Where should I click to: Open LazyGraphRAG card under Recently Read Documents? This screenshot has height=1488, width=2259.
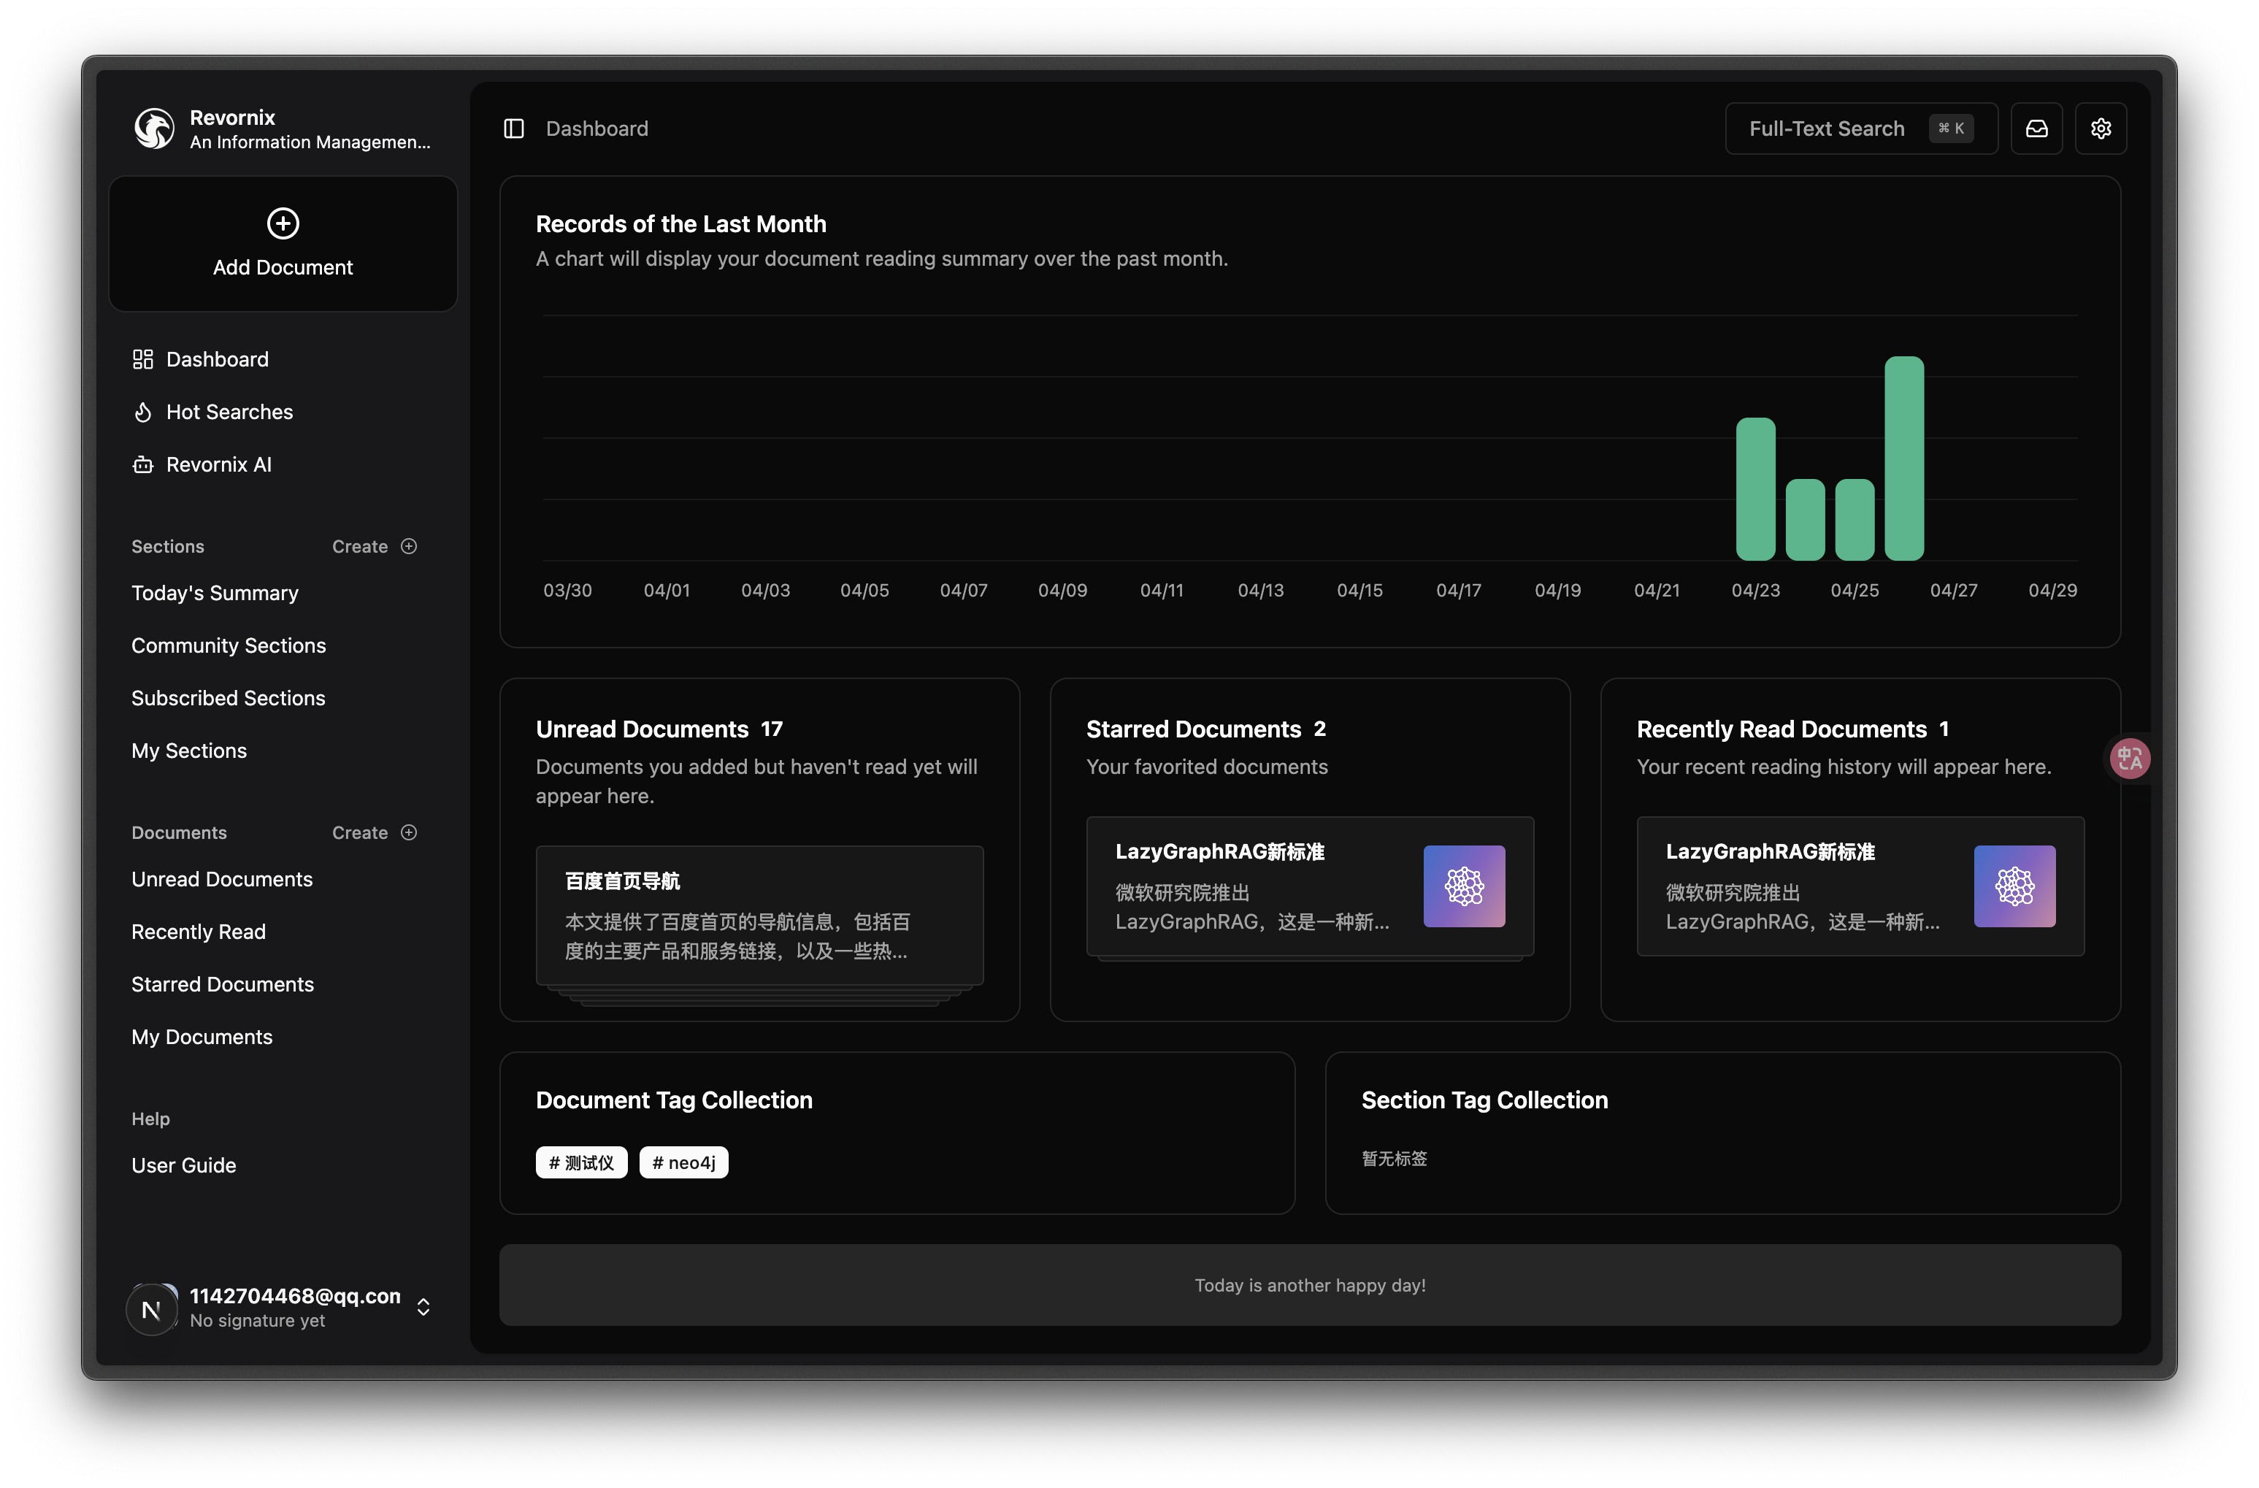pyautogui.click(x=1860, y=886)
